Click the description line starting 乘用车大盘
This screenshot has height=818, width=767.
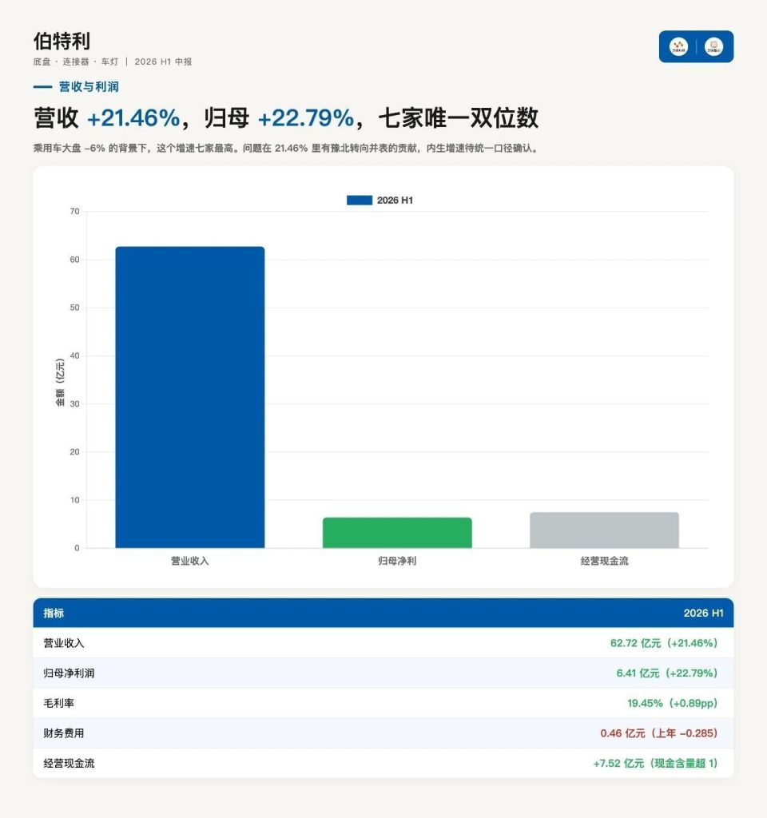[287, 148]
